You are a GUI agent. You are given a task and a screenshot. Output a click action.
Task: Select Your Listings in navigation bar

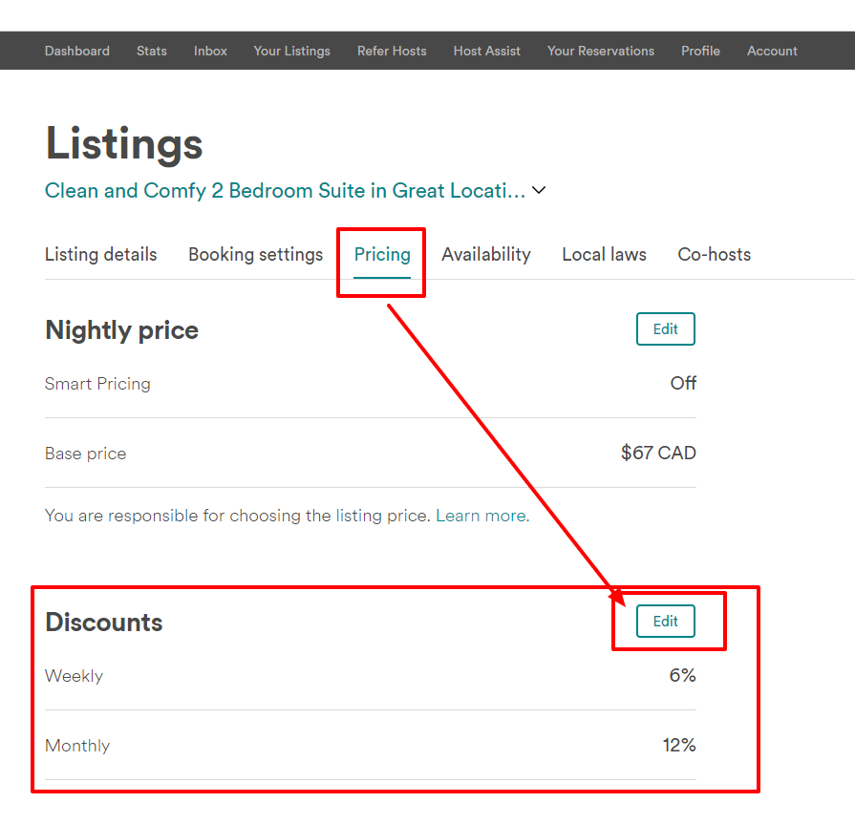click(x=291, y=51)
